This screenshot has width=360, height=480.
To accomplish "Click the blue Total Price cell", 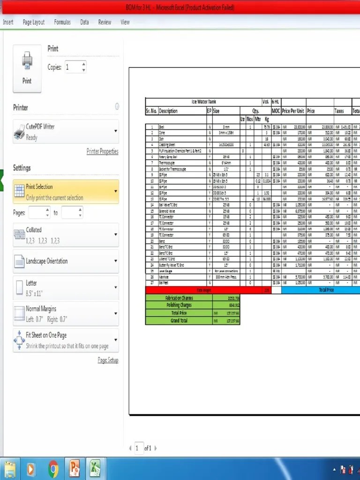I will tap(321, 290).
